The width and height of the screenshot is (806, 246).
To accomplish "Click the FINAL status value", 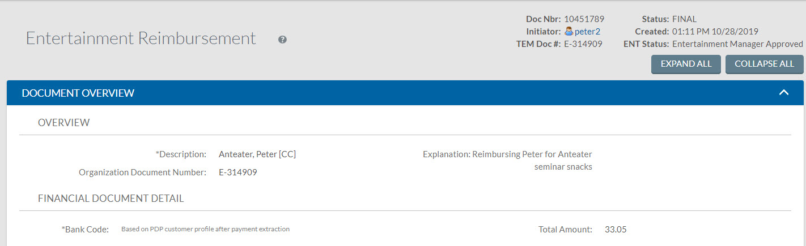I will [684, 19].
